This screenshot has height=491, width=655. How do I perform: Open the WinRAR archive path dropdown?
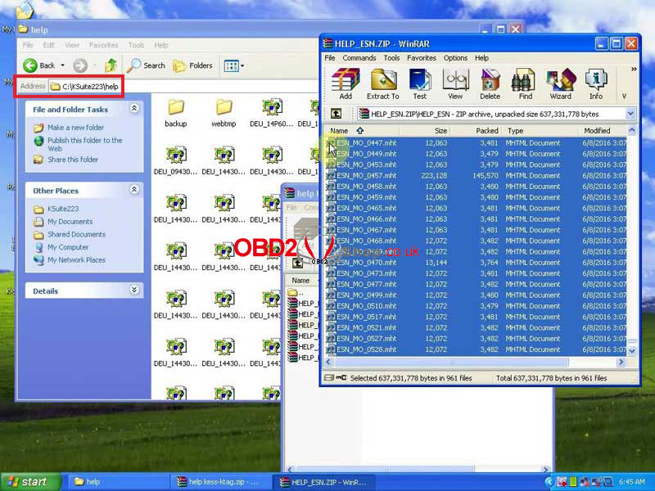[630, 114]
